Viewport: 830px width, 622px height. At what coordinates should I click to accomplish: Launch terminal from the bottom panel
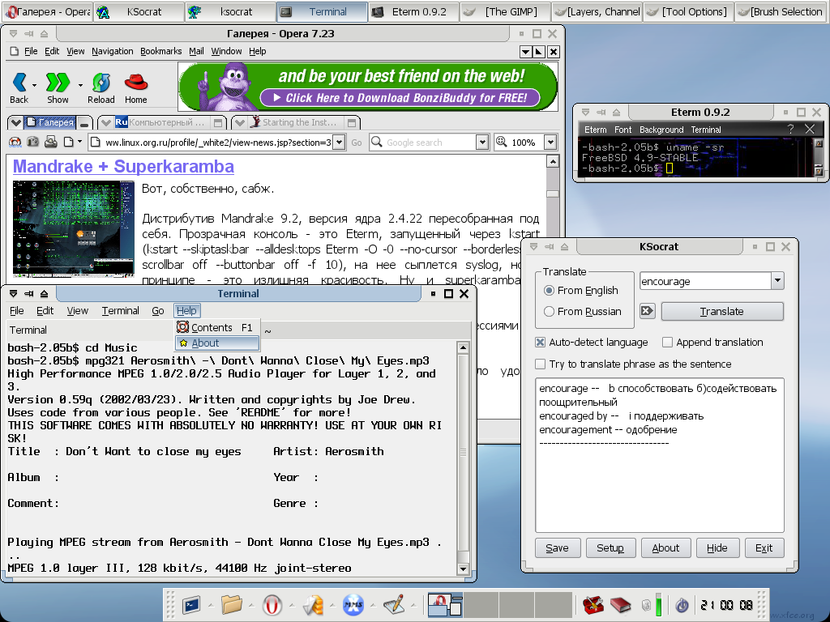(x=191, y=604)
